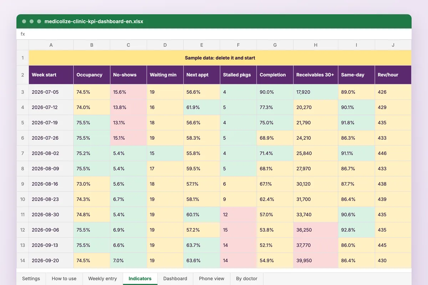Image resolution: width=428 pixels, height=285 pixels.
Task: Select the Indicators sheet tab
Action: tap(140, 279)
